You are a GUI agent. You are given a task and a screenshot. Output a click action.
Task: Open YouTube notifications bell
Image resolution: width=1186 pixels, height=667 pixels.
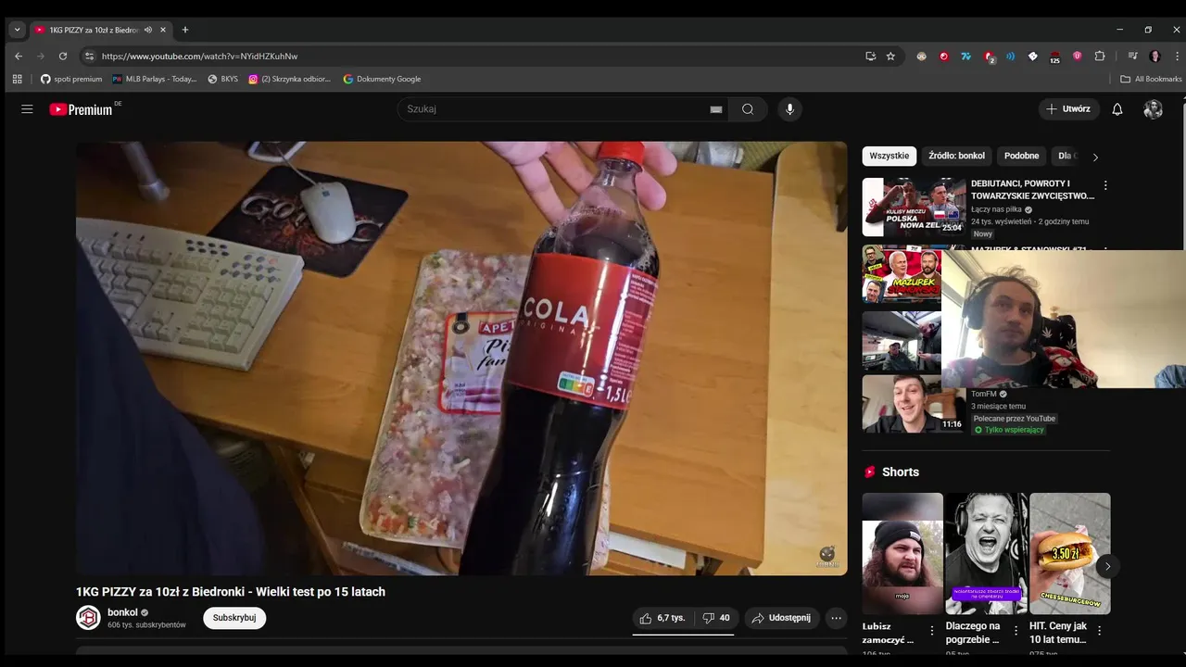tap(1117, 109)
